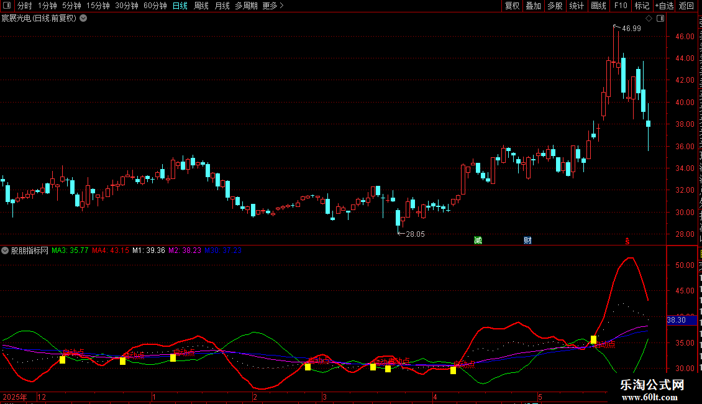
Task: Click the M2: 38.23 indicator value
Action: [x=185, y=251]
